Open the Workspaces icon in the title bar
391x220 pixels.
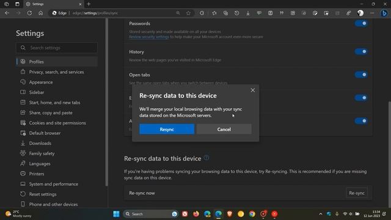[x=7, y=4]
